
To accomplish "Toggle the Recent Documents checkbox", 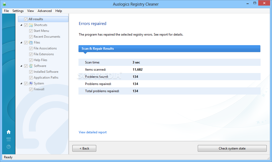I will point(31,37).
